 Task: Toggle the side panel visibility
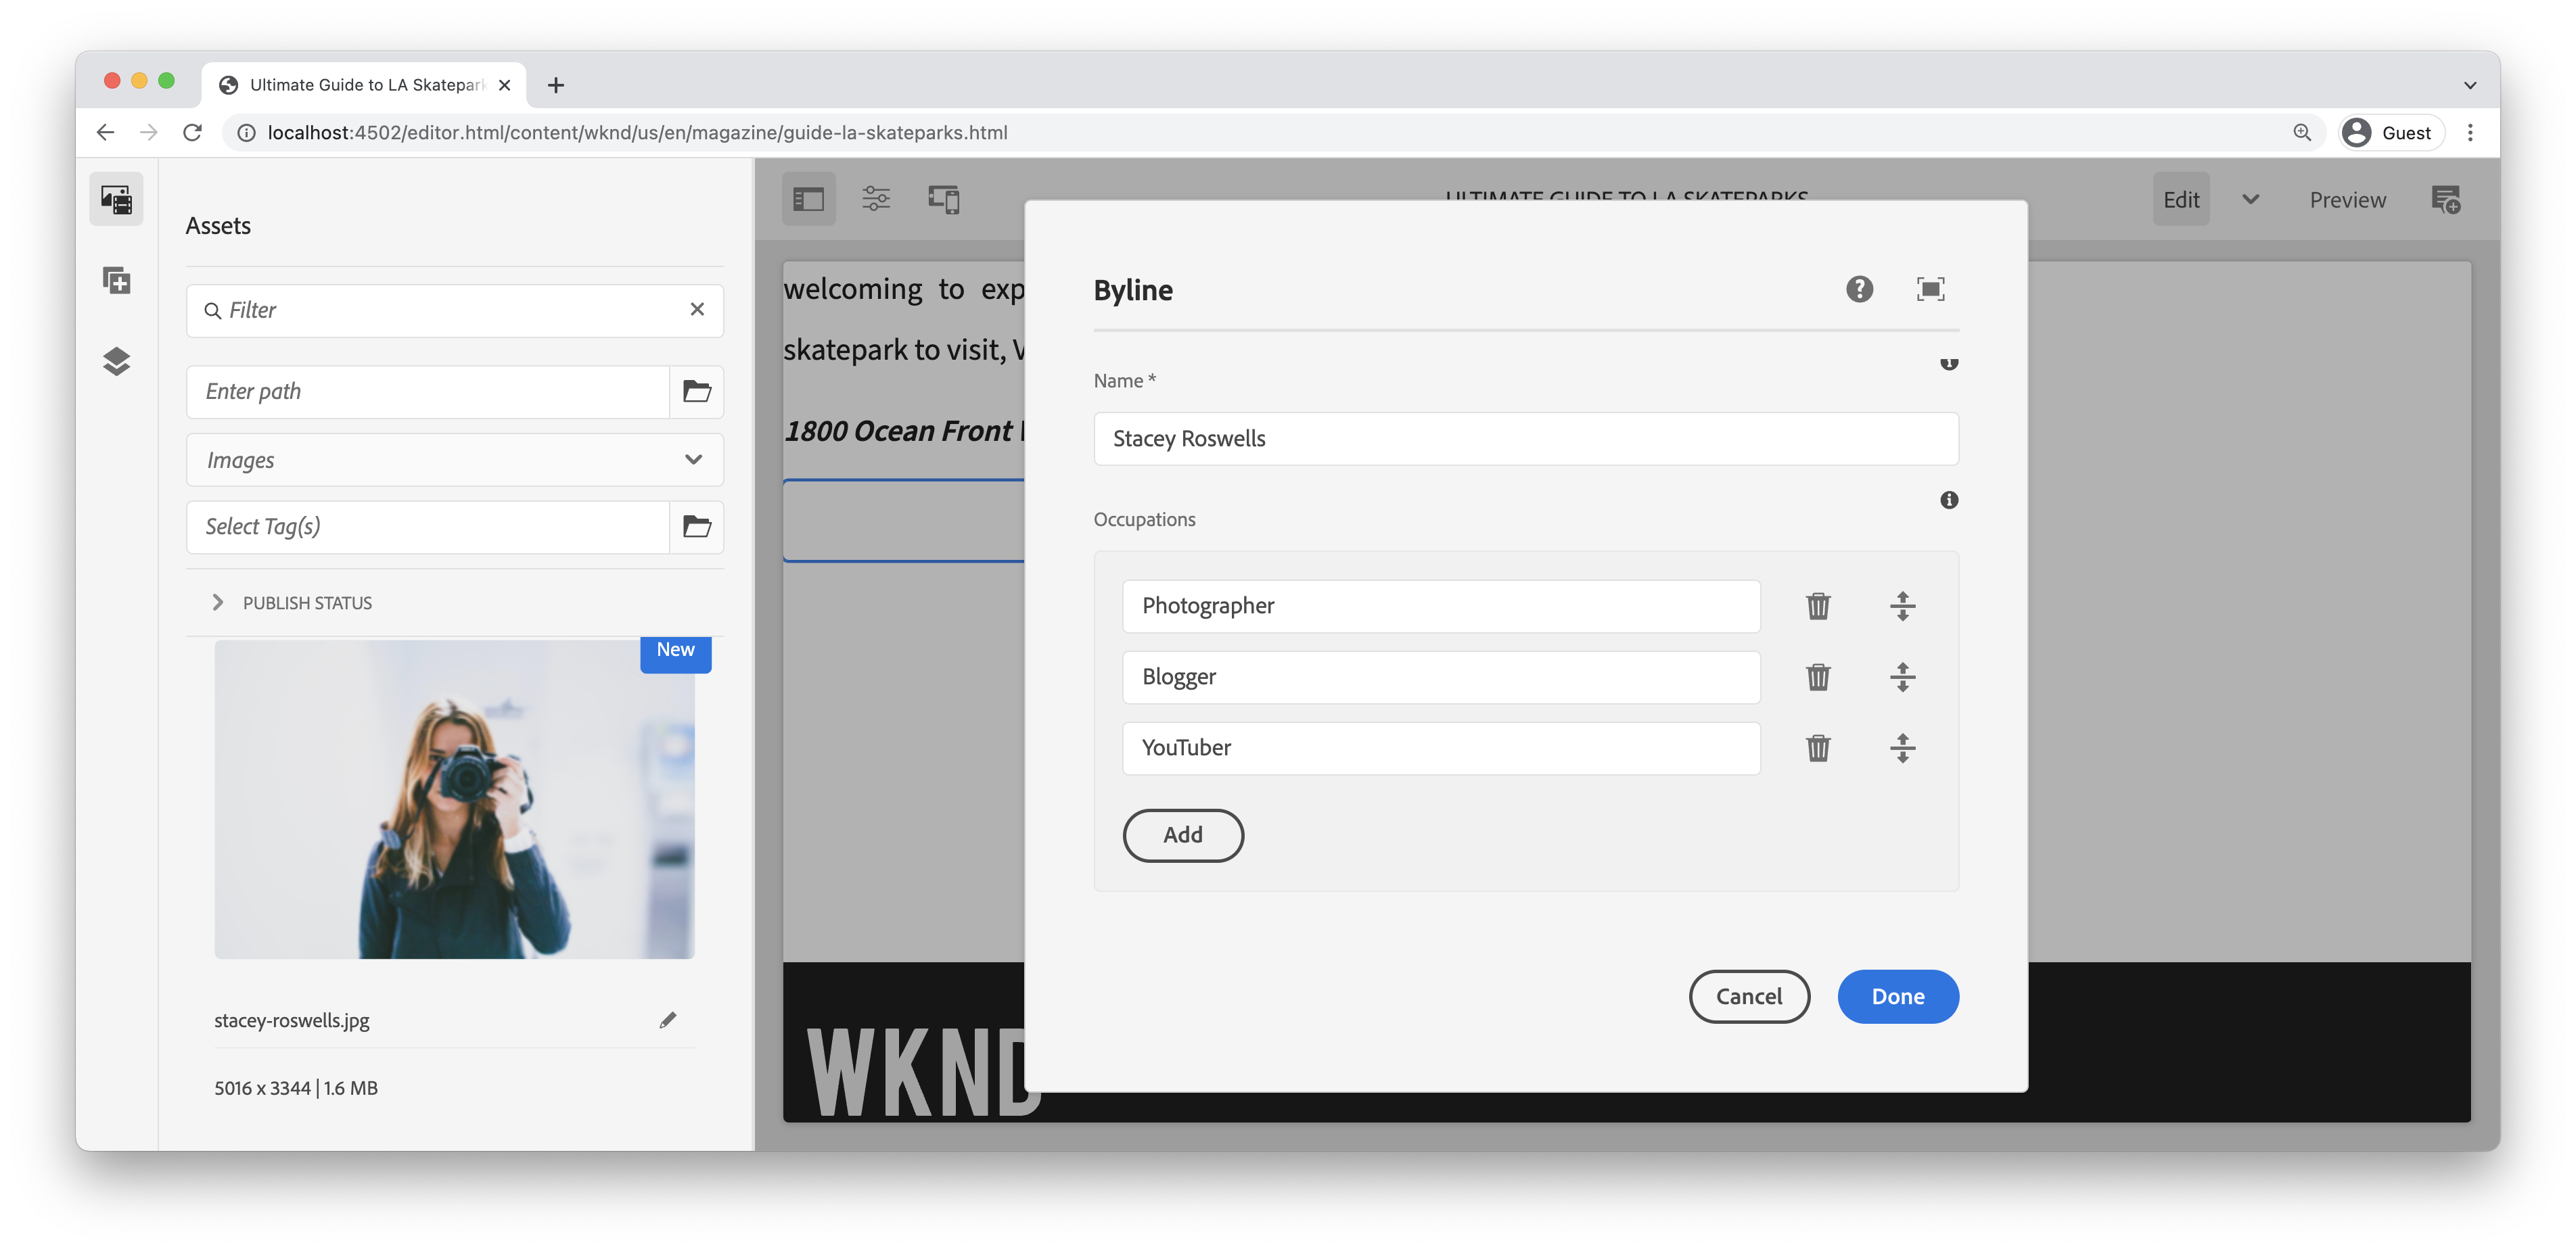click(x=808, y=200)
